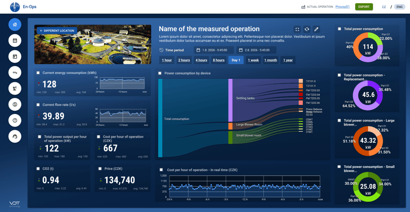410x212 pixels.
Task: Click the orange Large Blower Room node
Action: click(x=230, y=126)
